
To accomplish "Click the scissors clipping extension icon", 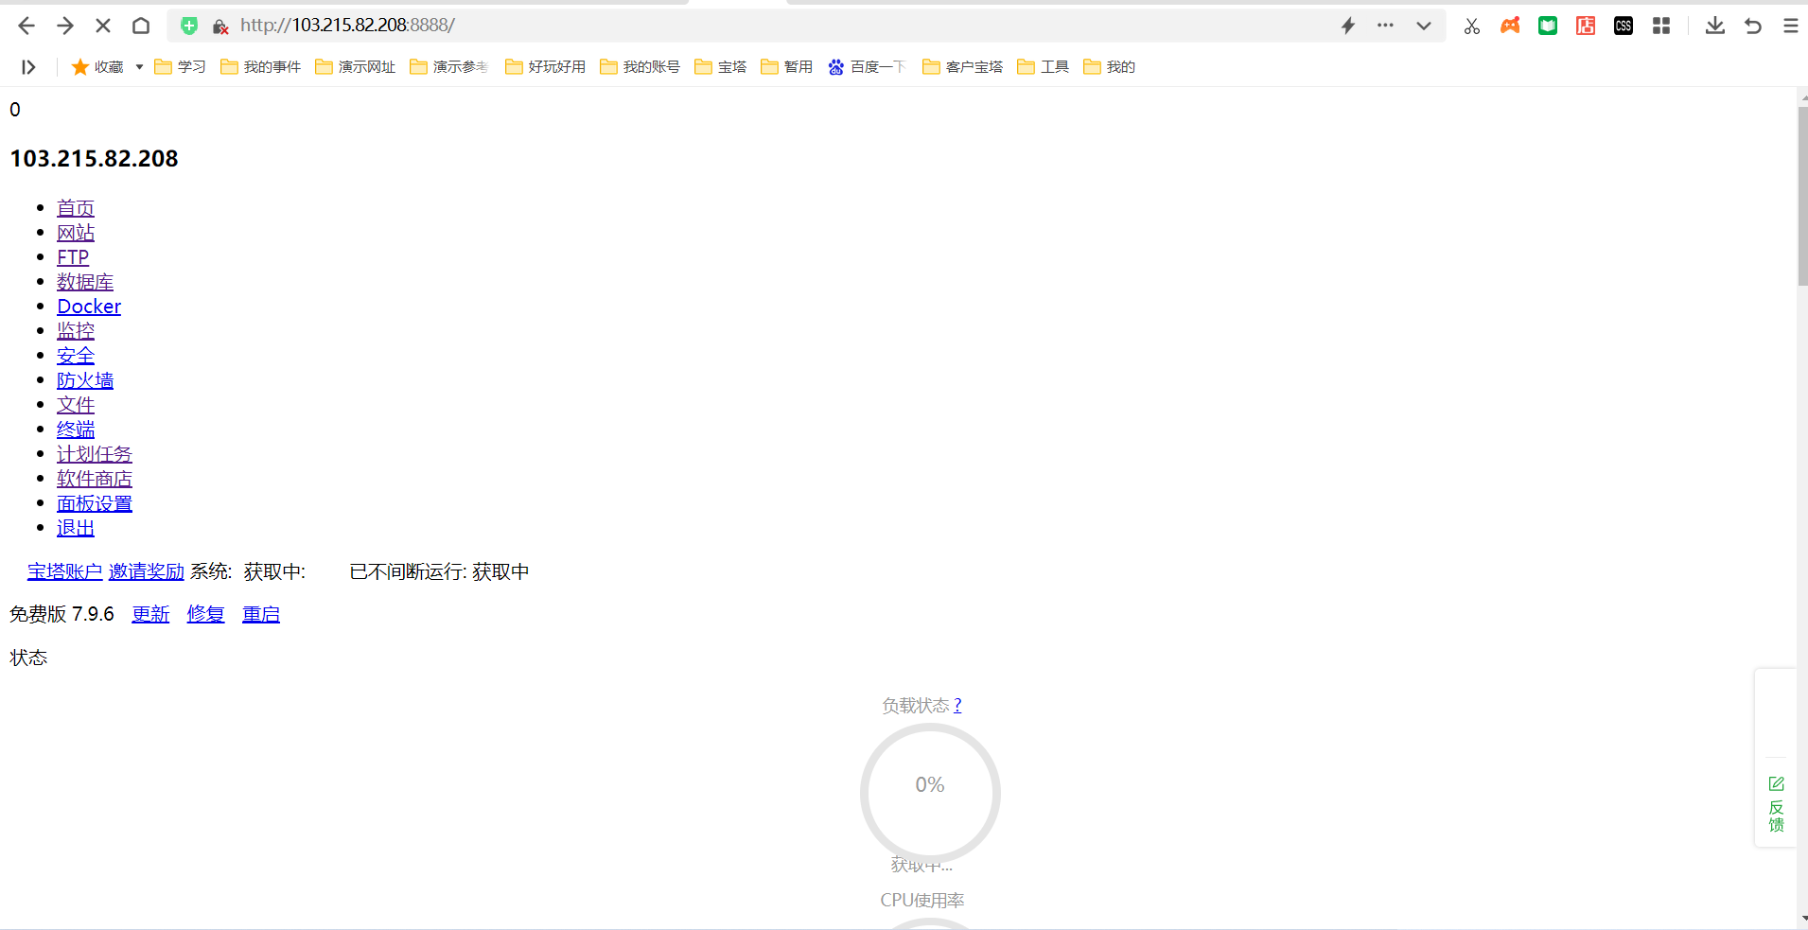I will pos(1472,26).
